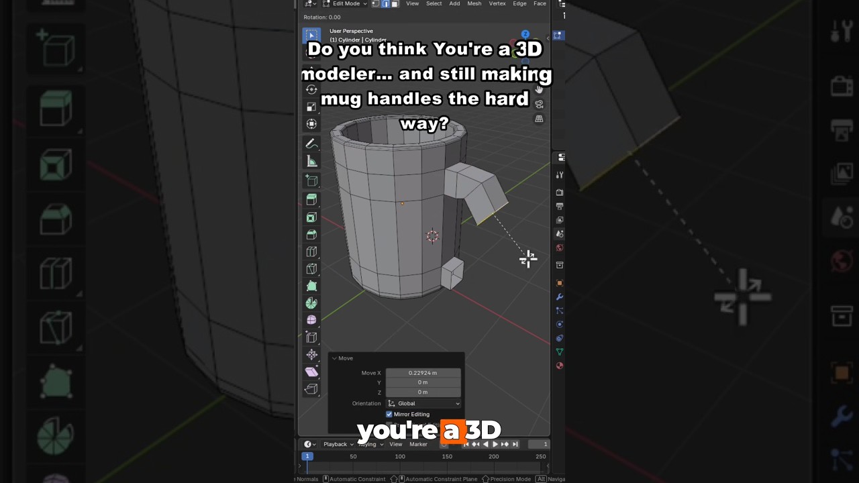Open the Select menu
Viewport: 859px width, 483px height.
pos(434,4)
